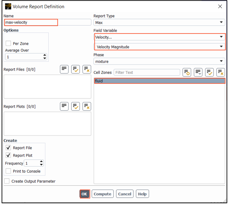Image resolution: width=230 pixels, height=205 pixels.
Task: Select all Cell Zones using checkmark icon
Action: pyautogui.click(x=209, y=72)
